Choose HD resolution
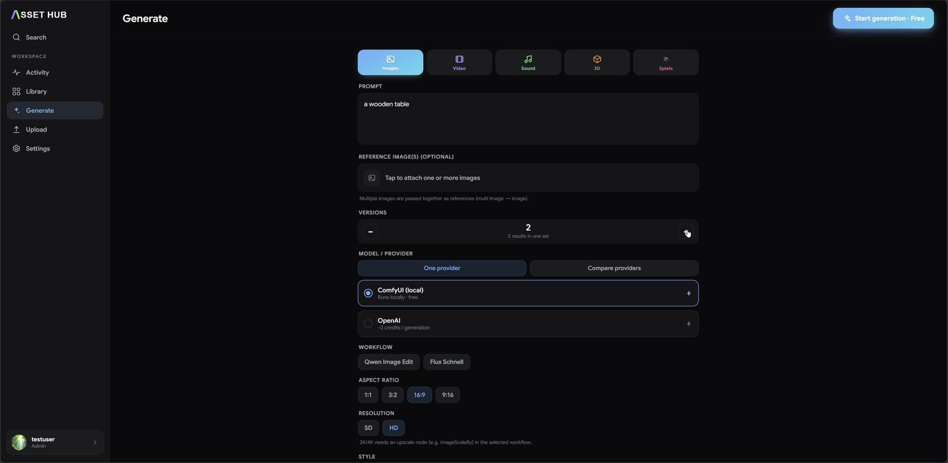The height and width of the screenshot is (463, 948). tap(393, 428)
